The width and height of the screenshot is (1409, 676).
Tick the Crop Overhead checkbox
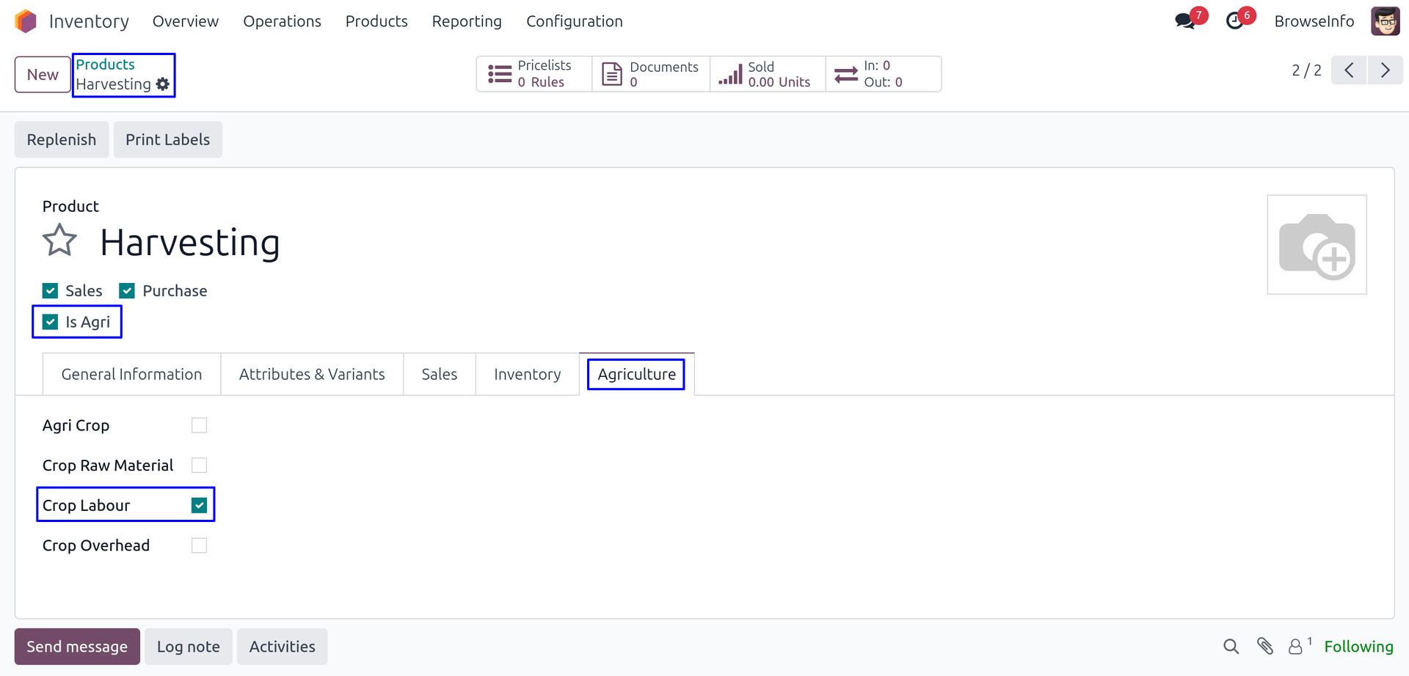[199, 545]
